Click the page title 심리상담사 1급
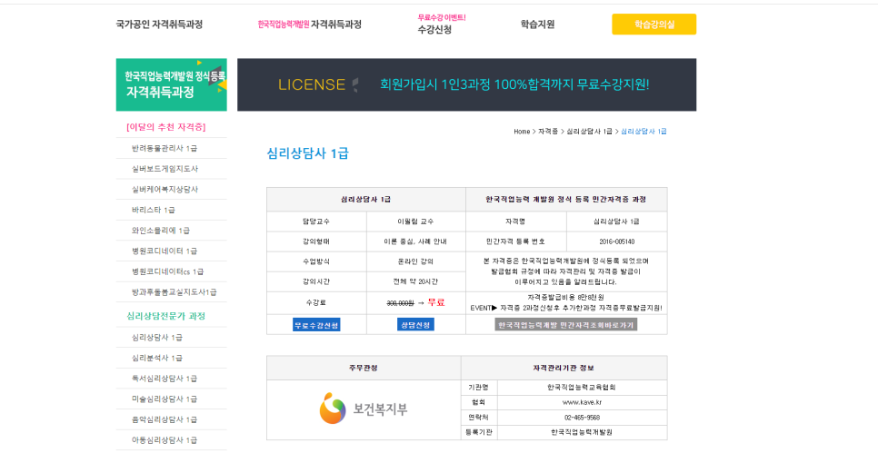This screenshot has height=453, width=878. 307,153
